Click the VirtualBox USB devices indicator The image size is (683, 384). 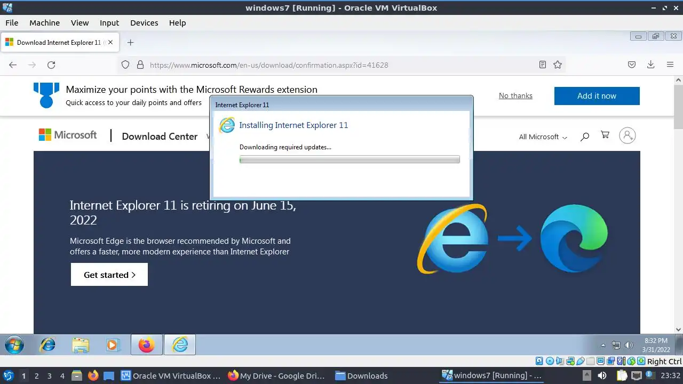pyautogui.click(x=580, y=362)
